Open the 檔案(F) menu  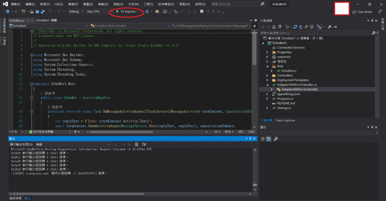click(15, 4)
